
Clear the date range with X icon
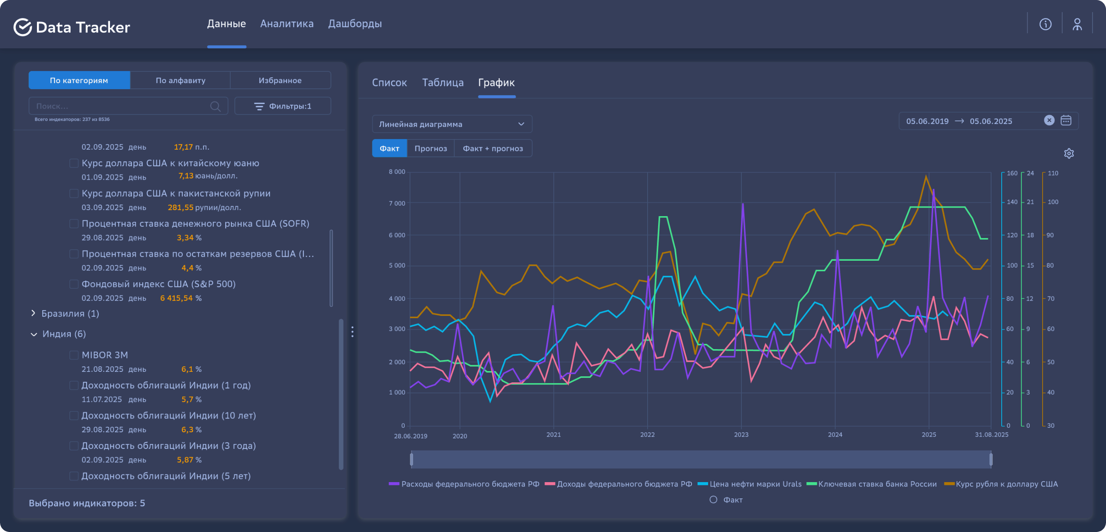pos(1049,120)
